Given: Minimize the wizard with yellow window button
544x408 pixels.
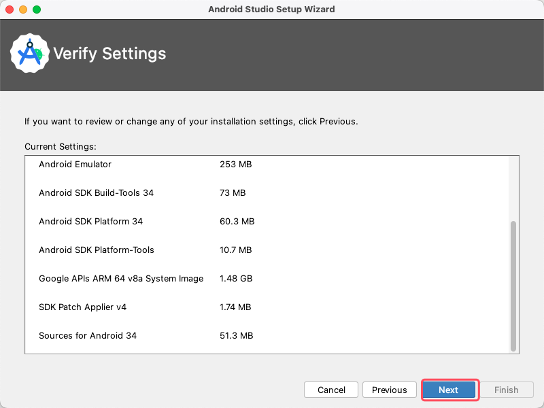Looking at the screenshot, I should click(x=23, y=10).
